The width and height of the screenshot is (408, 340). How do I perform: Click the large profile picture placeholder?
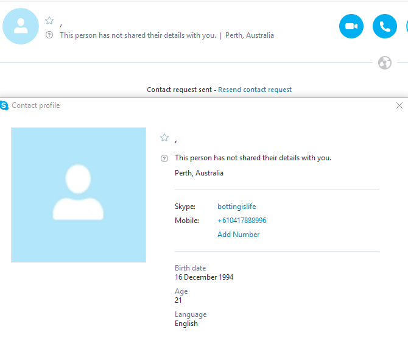(79, 195)
